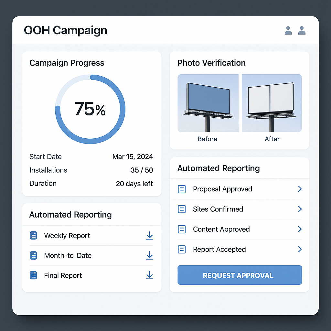Expand the Proposal Approved chevron
331x331 pixels.
300,189
